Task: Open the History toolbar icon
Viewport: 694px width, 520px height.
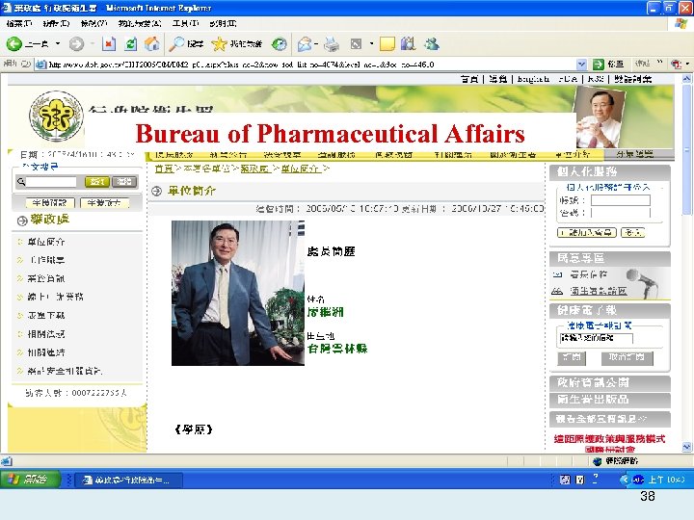Action: click(280, 43)
